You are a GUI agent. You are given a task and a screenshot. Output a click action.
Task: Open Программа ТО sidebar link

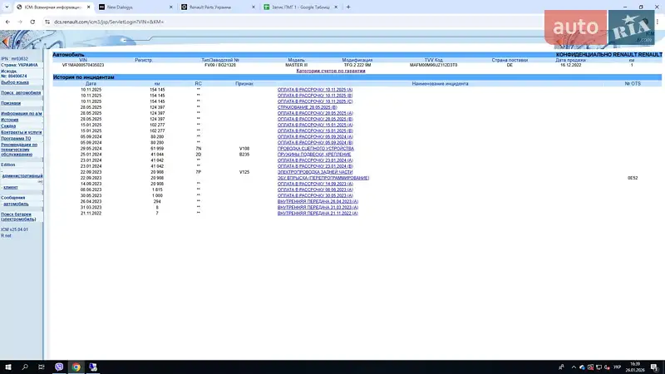point(17,137)
